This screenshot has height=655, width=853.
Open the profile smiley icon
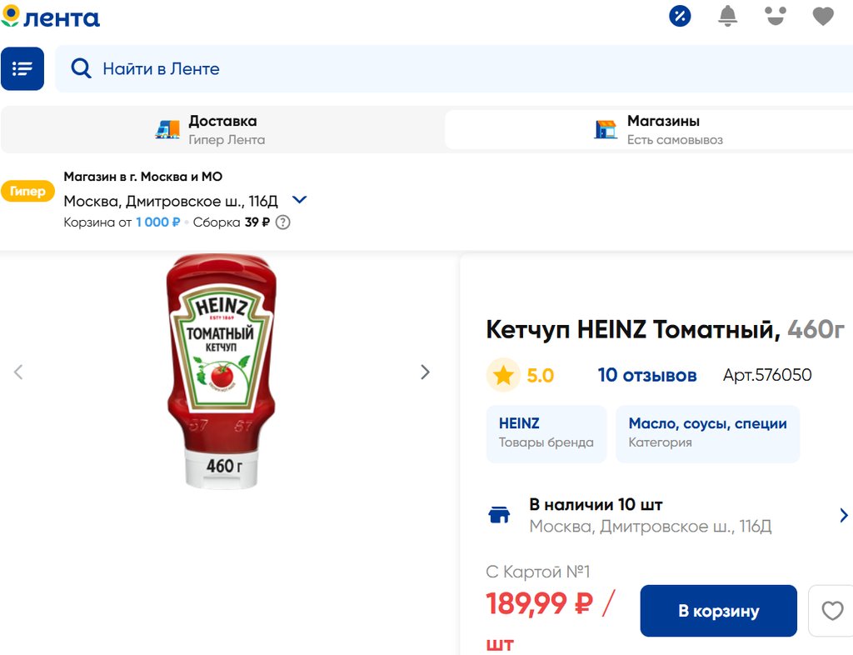(x=776, y=16)
